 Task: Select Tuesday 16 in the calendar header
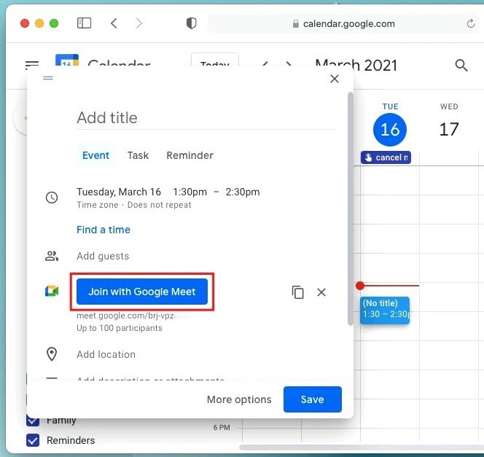390,129
